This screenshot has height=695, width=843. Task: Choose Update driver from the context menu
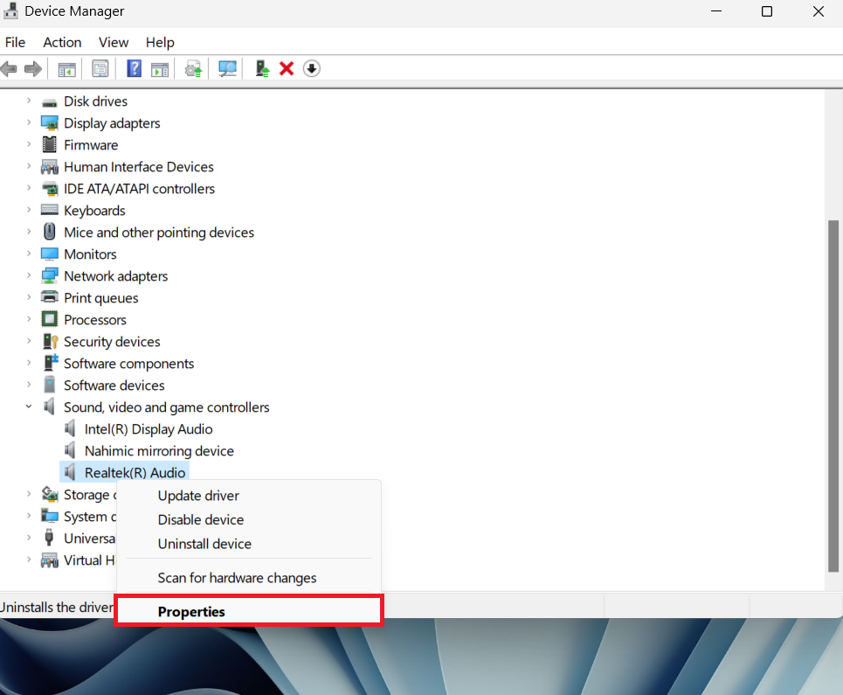pos(197,495)
